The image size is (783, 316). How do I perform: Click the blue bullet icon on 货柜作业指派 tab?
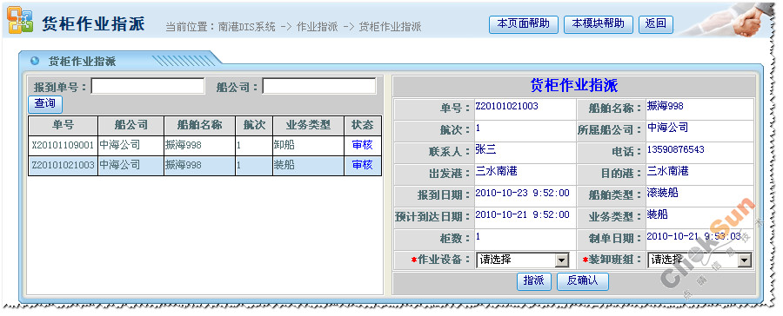pyautogui.click(x=35, y=61)
